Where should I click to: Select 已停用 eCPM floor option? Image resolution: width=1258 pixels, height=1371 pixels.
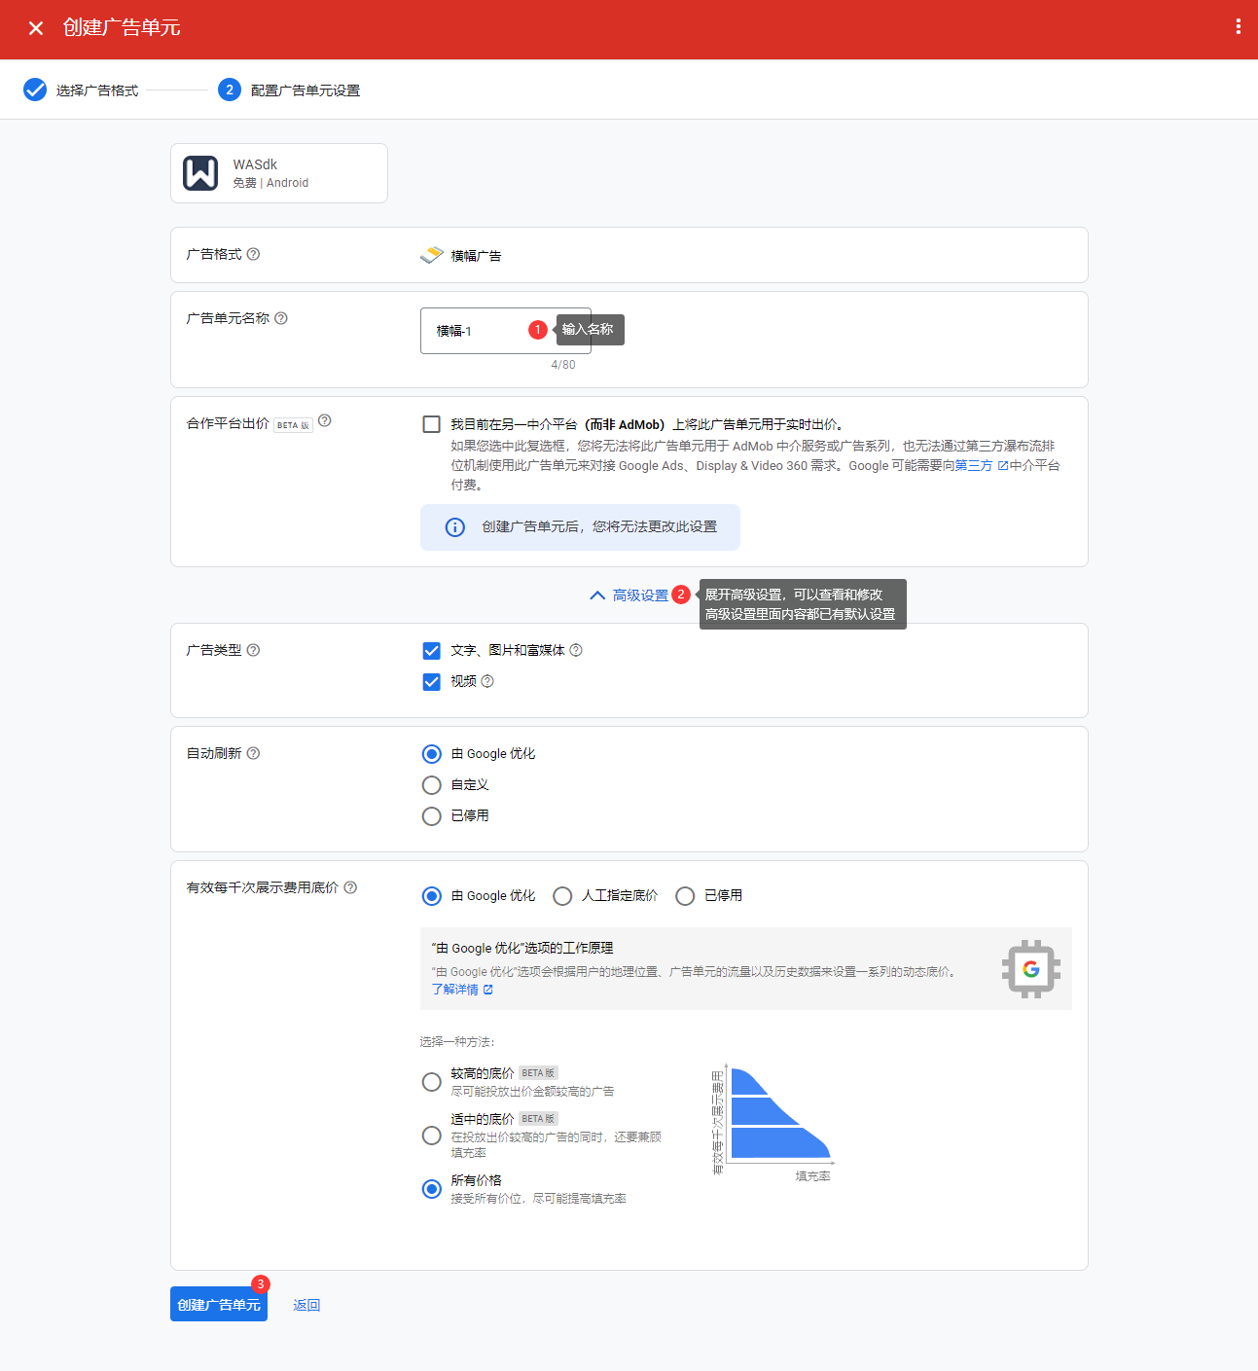(x=685, y=896)
